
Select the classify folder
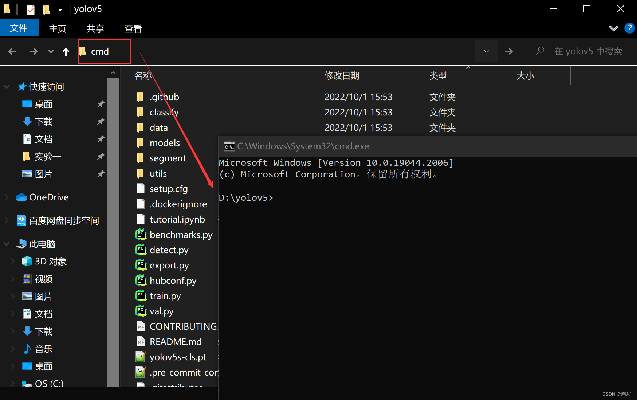tap(164, 112)
